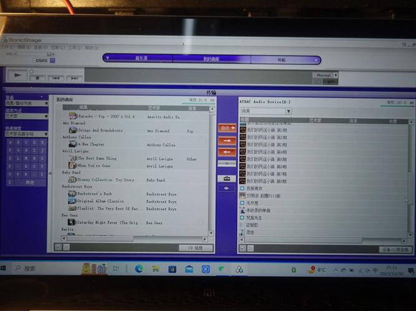Open the 音乐源 music source tab
The width and height of the screenshot is (416, 311).
coord(141,58)
